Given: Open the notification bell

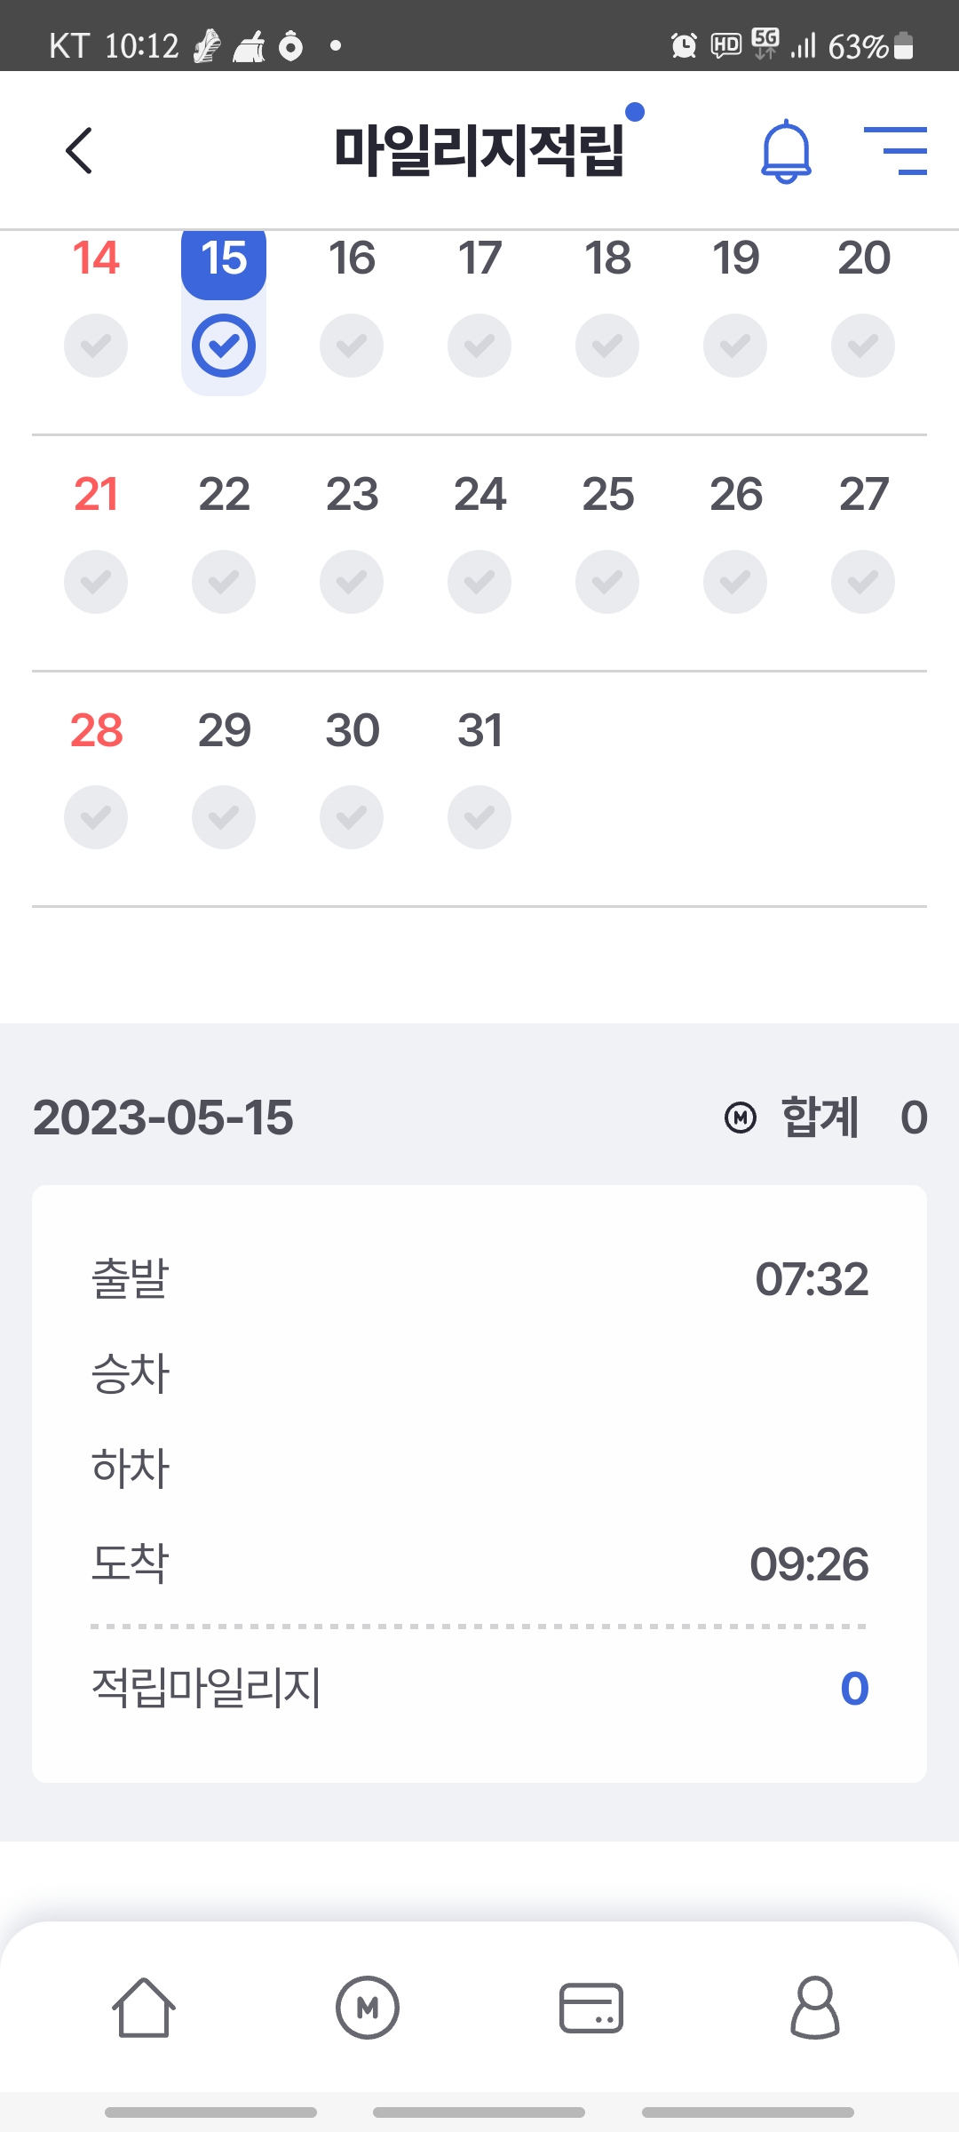Looking at the screenshot, I should pos(786,152).
